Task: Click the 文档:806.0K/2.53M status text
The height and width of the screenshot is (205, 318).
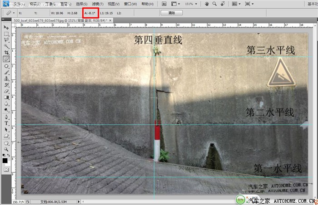Action: coord(53,202)
